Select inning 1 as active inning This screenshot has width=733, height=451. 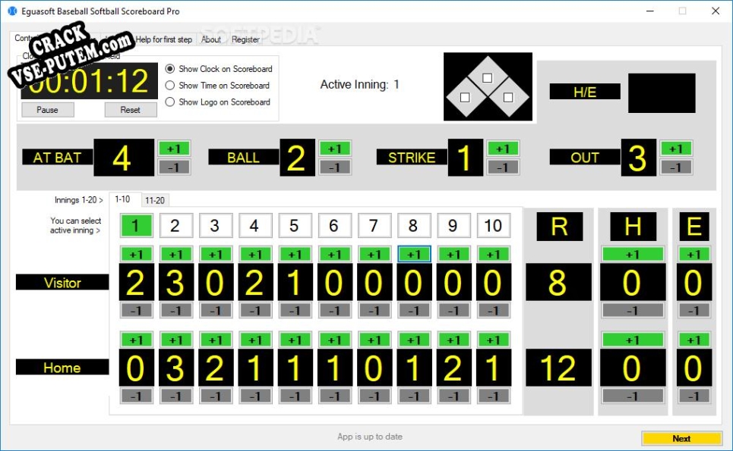point(135,226)
